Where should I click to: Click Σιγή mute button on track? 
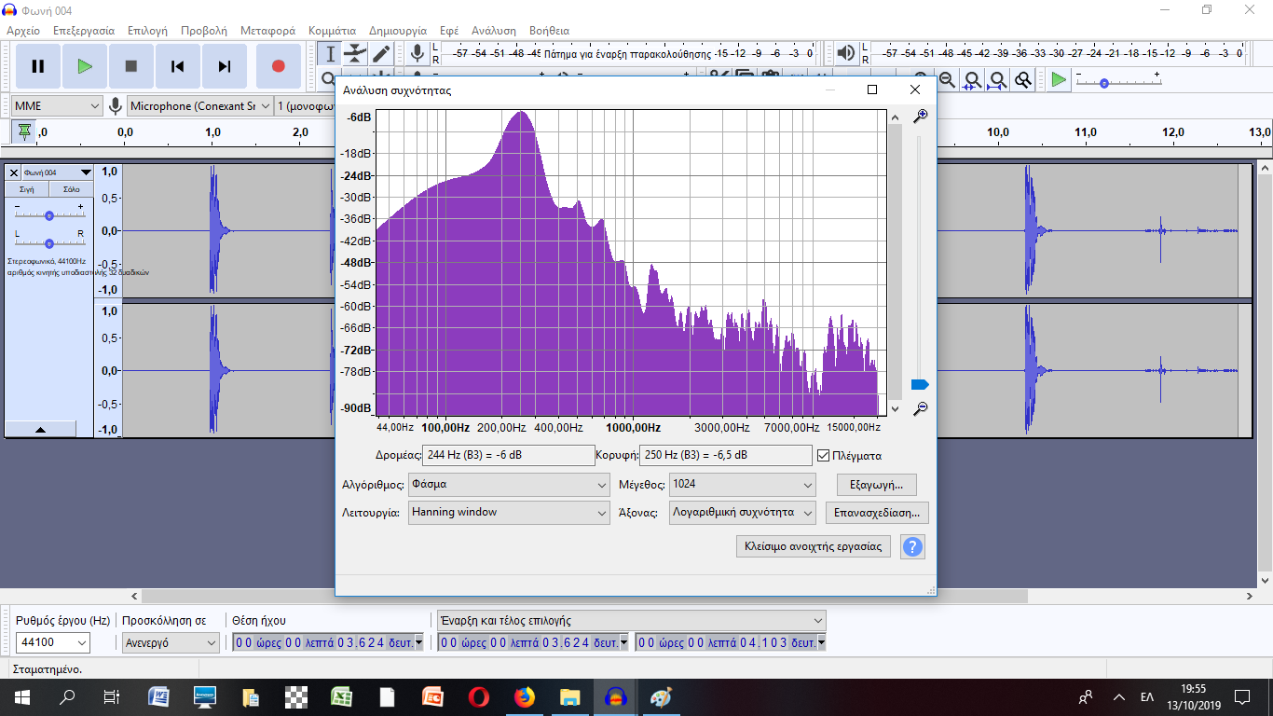pos(27,189)
